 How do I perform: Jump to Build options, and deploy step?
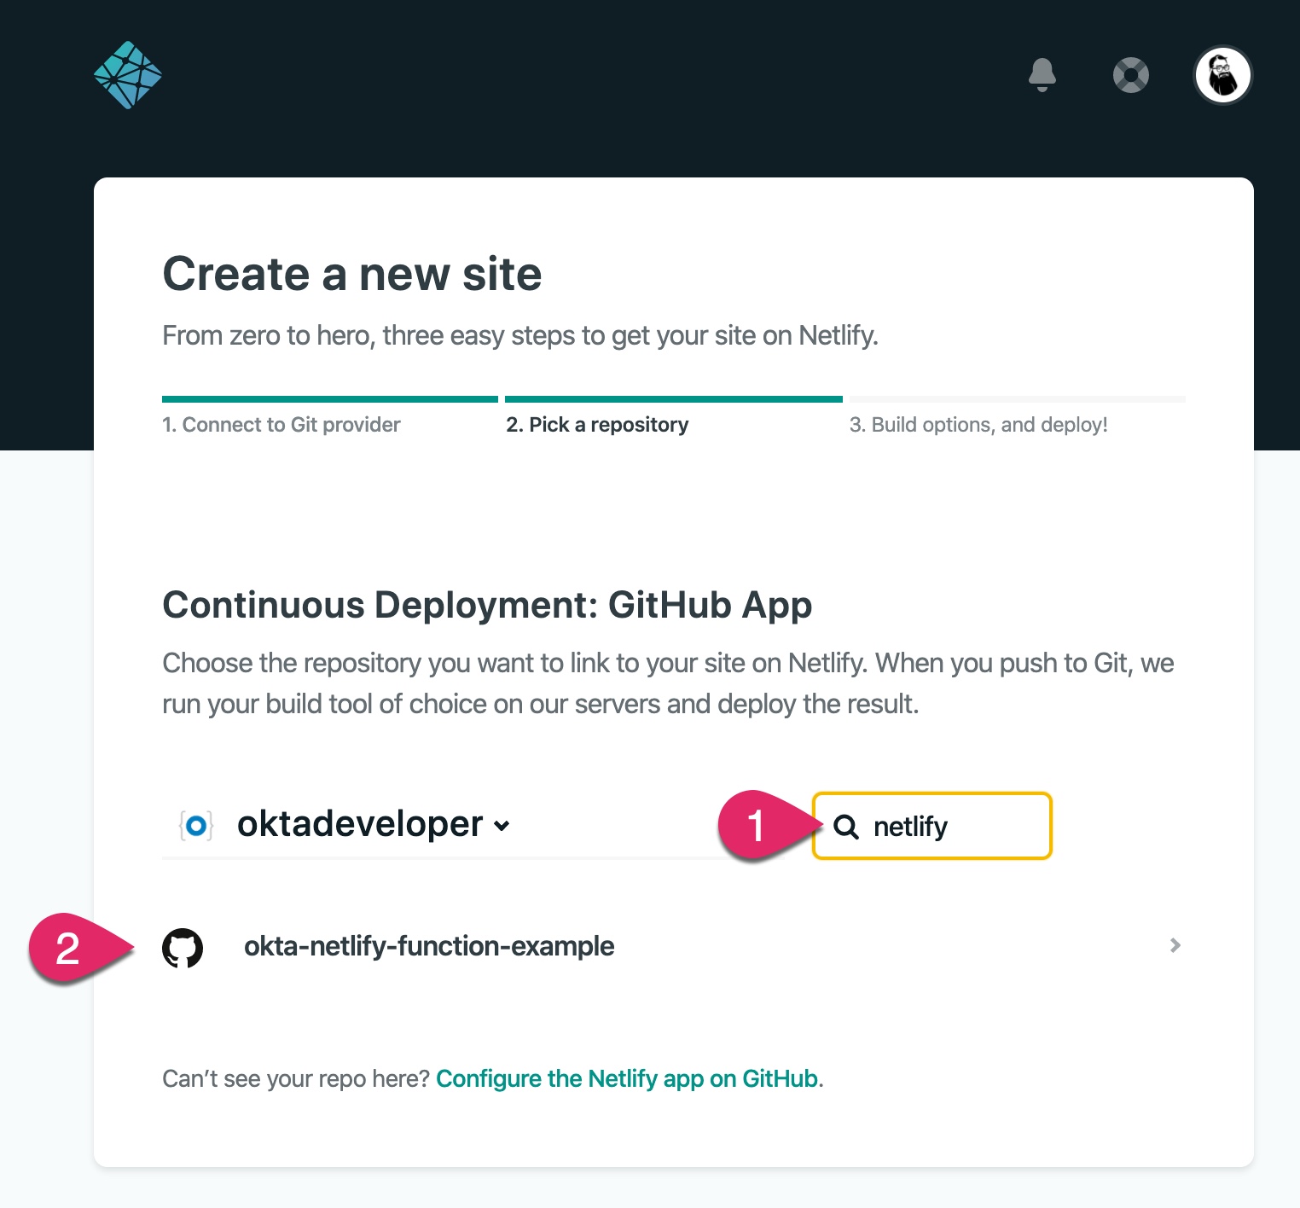(x=978, y=425)
